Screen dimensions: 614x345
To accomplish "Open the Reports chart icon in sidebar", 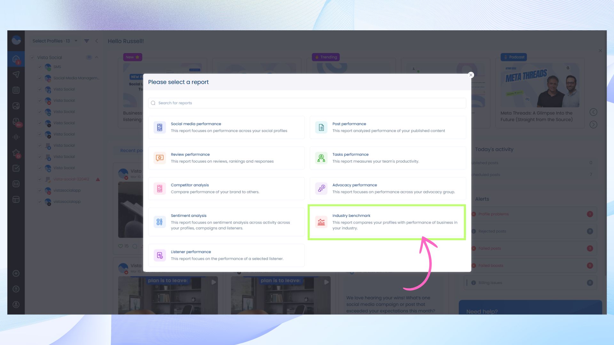I will (x=16, y=184).
